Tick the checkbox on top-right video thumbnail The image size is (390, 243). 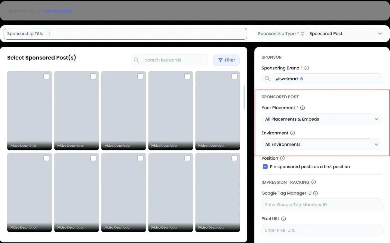click(x=234, y=76)
